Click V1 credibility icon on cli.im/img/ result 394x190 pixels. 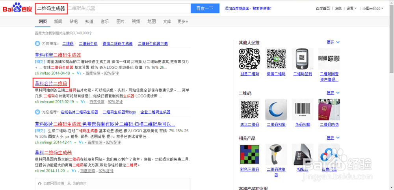[81, 142]
